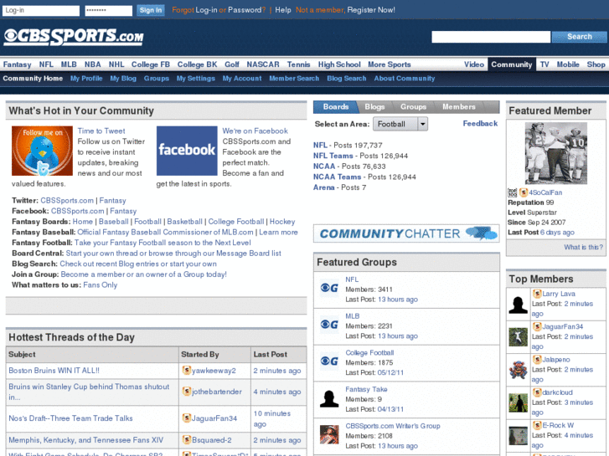Open the NASCAR navigation item
This screenshot has height=456, width=609.
click(x=263, y=64)
